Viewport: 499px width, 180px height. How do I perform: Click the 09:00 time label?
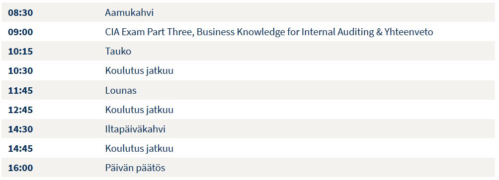(x=20, y=32)
